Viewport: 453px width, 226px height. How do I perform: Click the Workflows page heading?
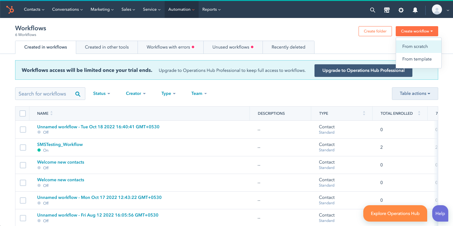(x=31, y=28)
